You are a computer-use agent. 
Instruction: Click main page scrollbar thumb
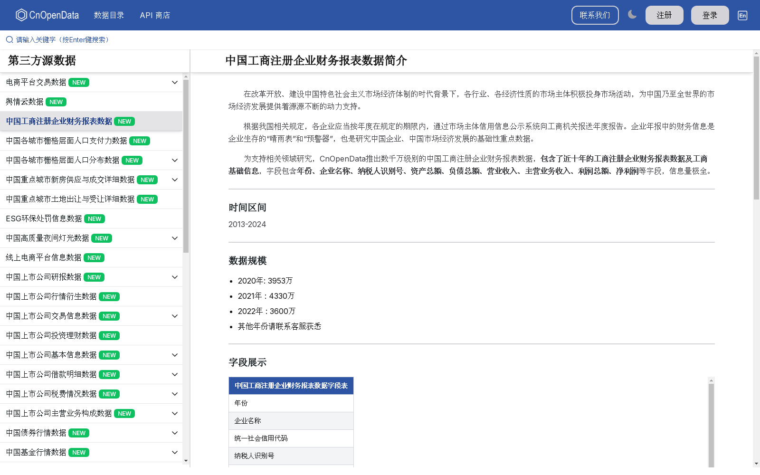coord(756,128)
